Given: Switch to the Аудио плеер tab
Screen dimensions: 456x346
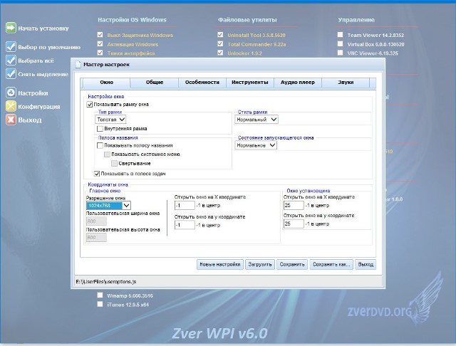Looking at the screenshot, I should tap(298, 83).
